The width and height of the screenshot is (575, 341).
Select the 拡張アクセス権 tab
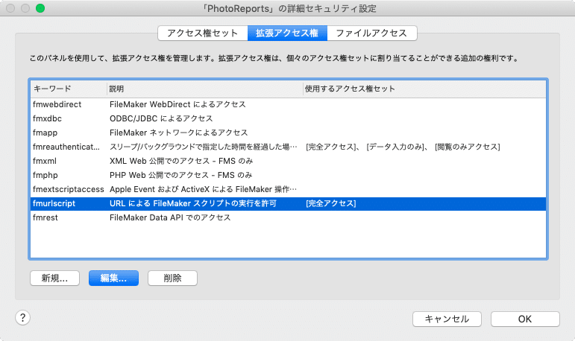287,34
